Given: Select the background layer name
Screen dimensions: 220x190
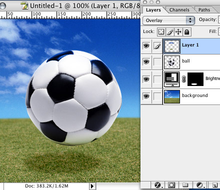Looking at the screenshot, I should (x=195, y=95).
